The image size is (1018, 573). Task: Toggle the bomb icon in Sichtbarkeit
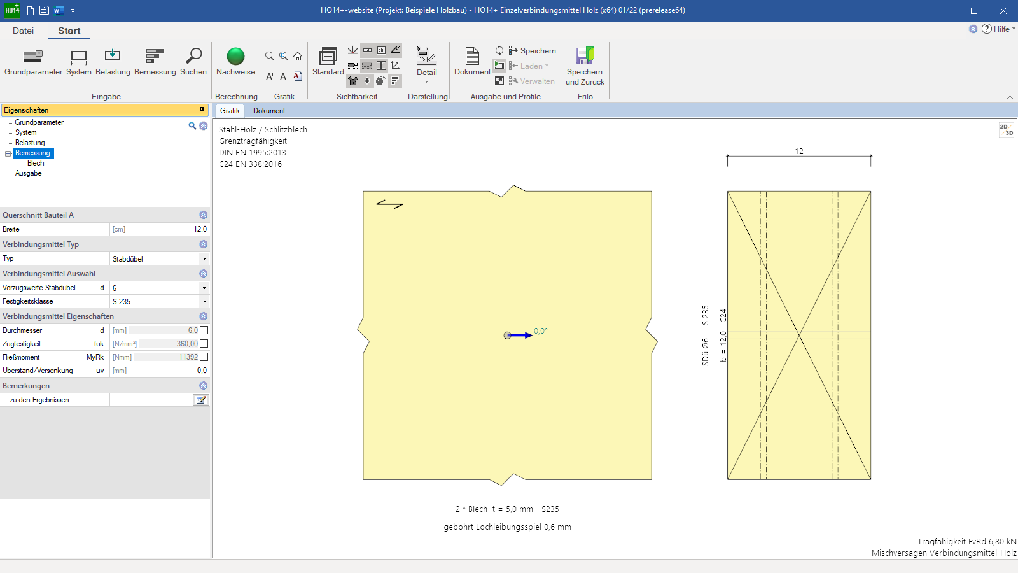coord(380,81)
